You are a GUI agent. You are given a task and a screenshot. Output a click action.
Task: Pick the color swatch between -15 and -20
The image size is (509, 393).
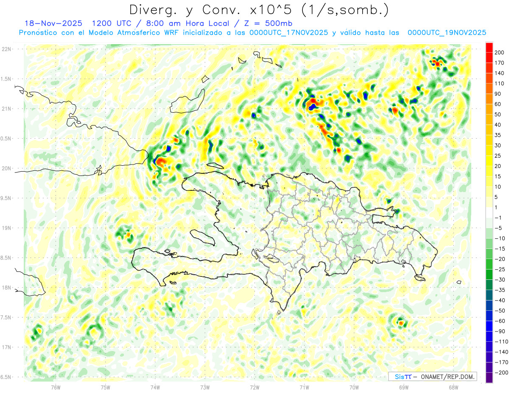click(x=489, y=254)
